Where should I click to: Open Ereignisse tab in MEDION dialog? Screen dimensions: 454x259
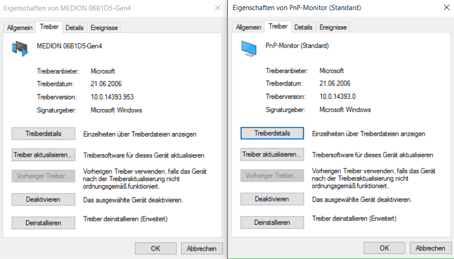tap(104, 28)
